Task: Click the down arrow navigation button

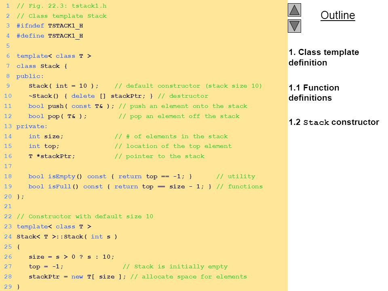Action: (294, 26)
